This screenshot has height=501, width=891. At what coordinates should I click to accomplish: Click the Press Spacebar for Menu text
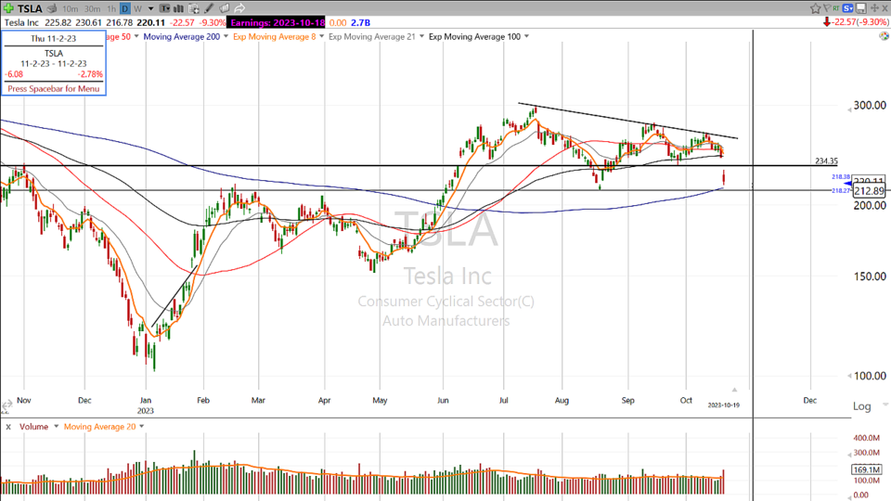point(54,89)
